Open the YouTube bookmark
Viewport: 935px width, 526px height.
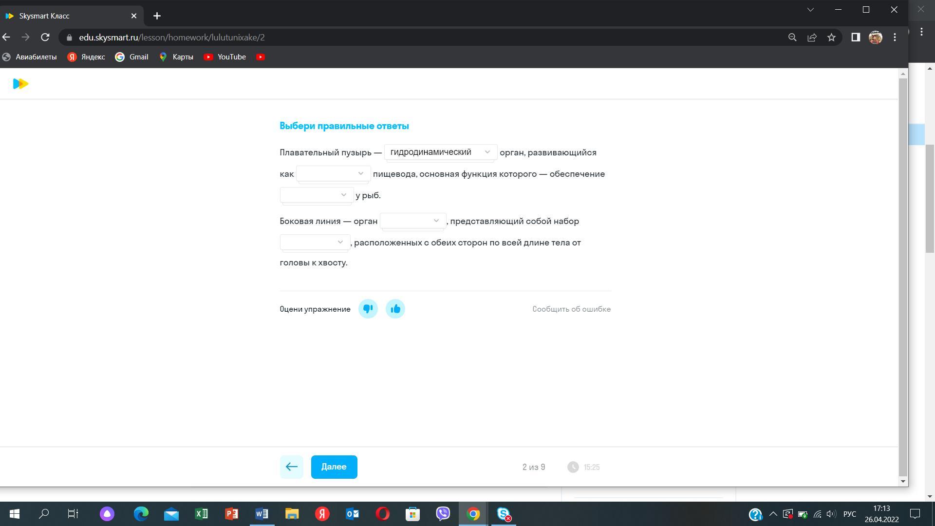point(225,57)
